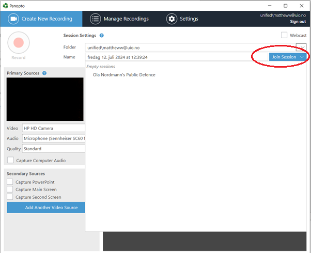Enable Capture Main Screen
Screen dimensions: 311x253
[x=10, y=189]
